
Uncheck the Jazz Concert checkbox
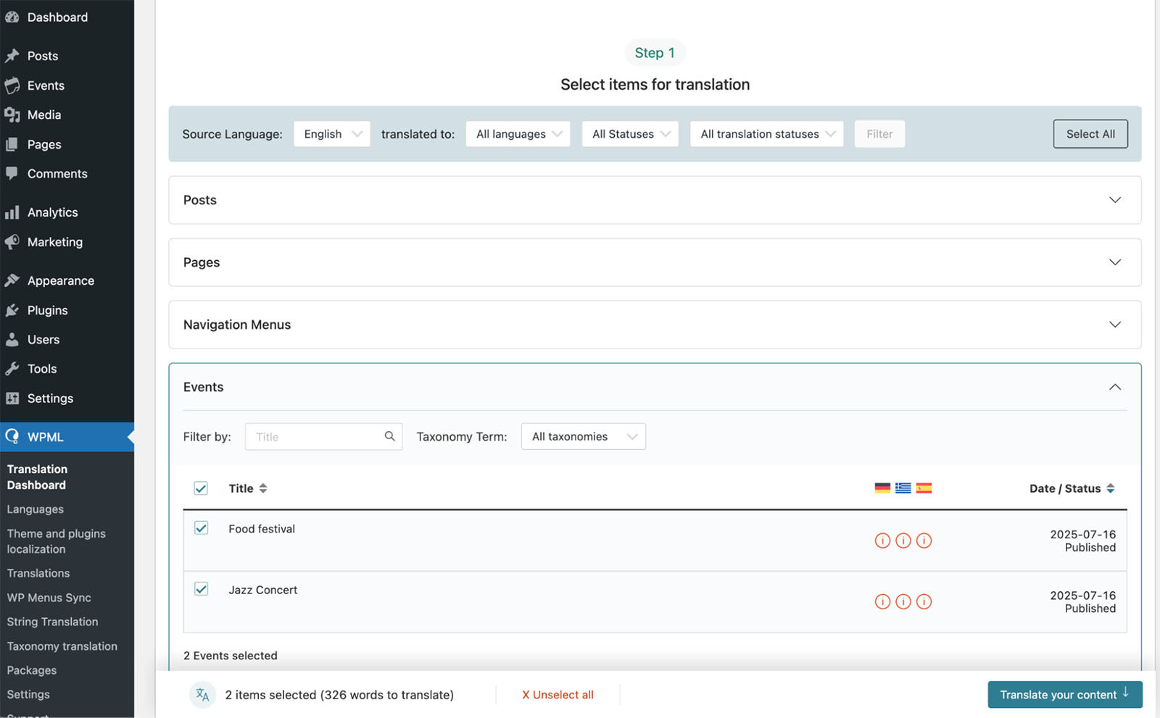pos(202,589)
